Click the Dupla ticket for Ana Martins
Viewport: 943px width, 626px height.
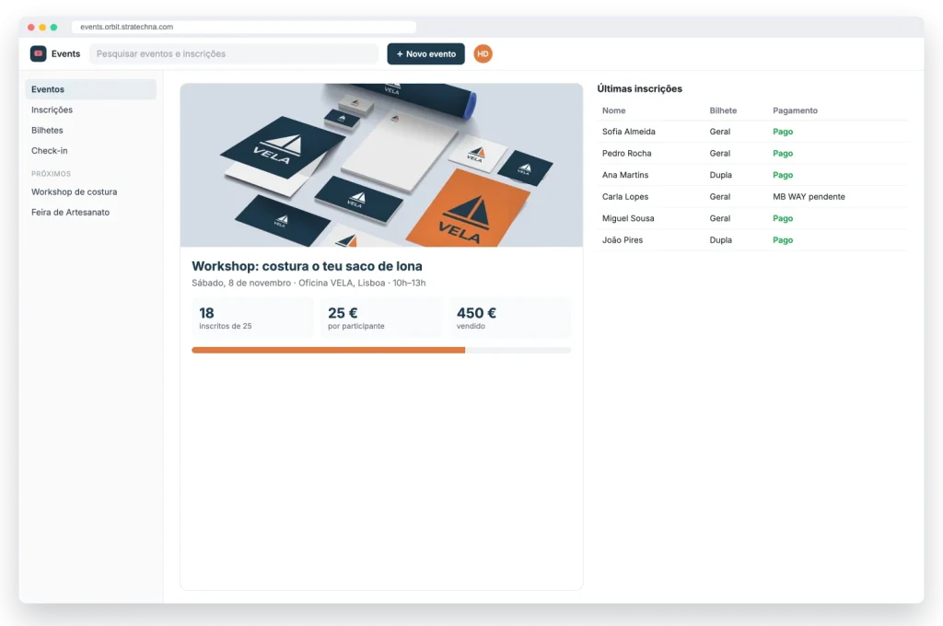[720, 175]
